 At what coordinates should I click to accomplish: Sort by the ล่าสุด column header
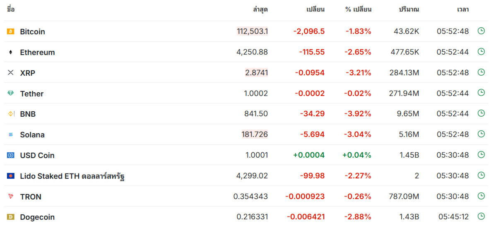click(x=260, y=10)
